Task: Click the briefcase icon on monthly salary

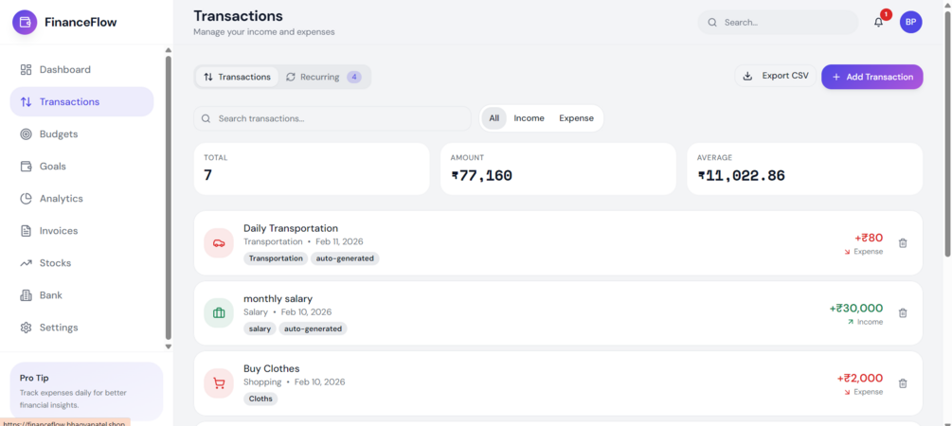Action: [x=219, y=313]
